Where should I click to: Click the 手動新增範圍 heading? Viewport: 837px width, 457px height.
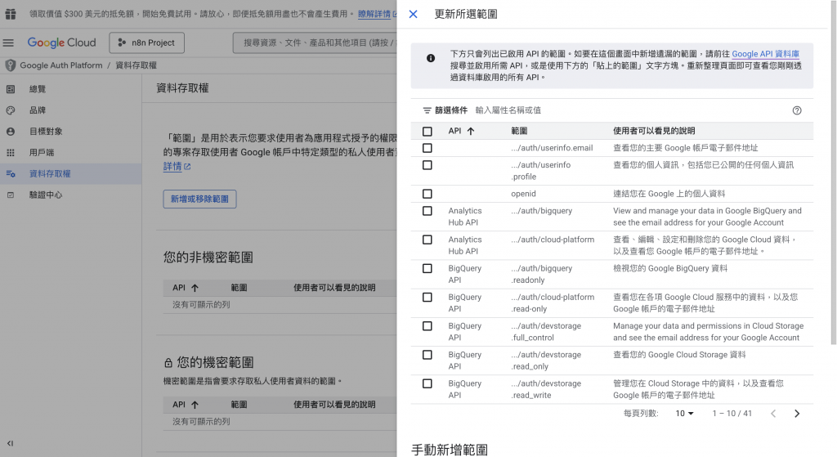click(450, 450)
